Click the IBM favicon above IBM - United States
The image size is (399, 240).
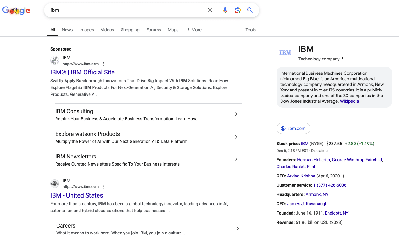pyautogui.click(x=55, y=184)
